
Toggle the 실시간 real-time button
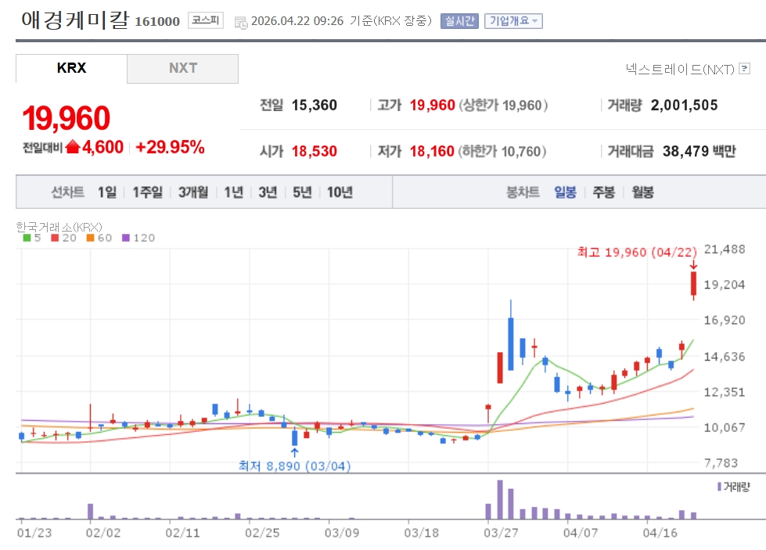[459, 21]
